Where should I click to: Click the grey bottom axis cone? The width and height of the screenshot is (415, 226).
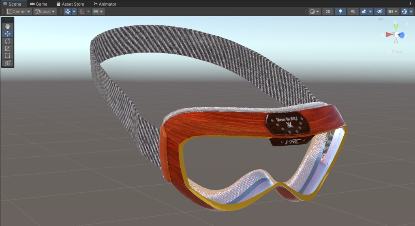coord(396,41)
